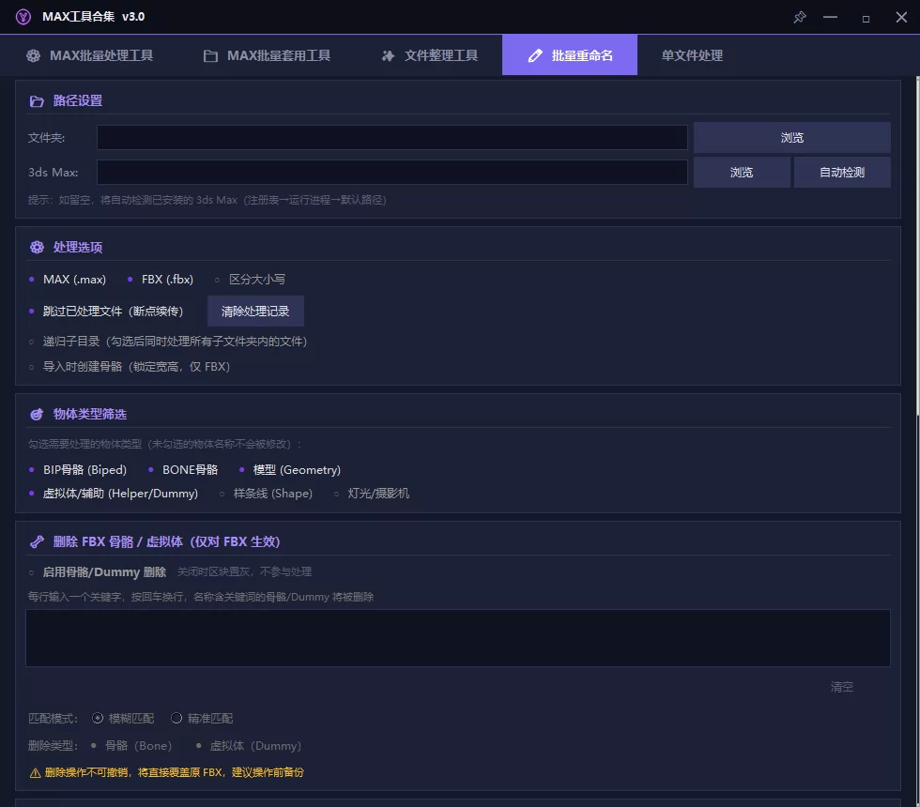Click the folder icon on MAX批量套用工具 tab
920x807 pixels.
point(210,55)
